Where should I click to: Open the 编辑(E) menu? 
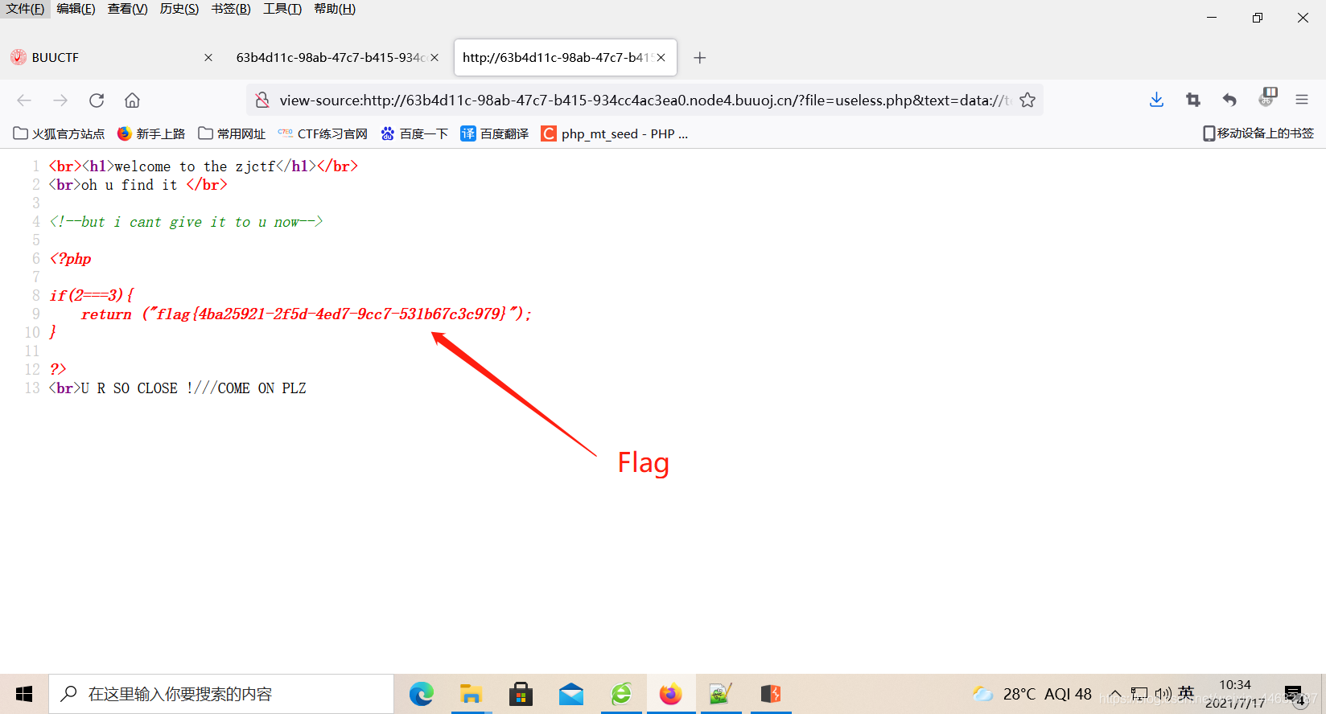pos(76,9)
